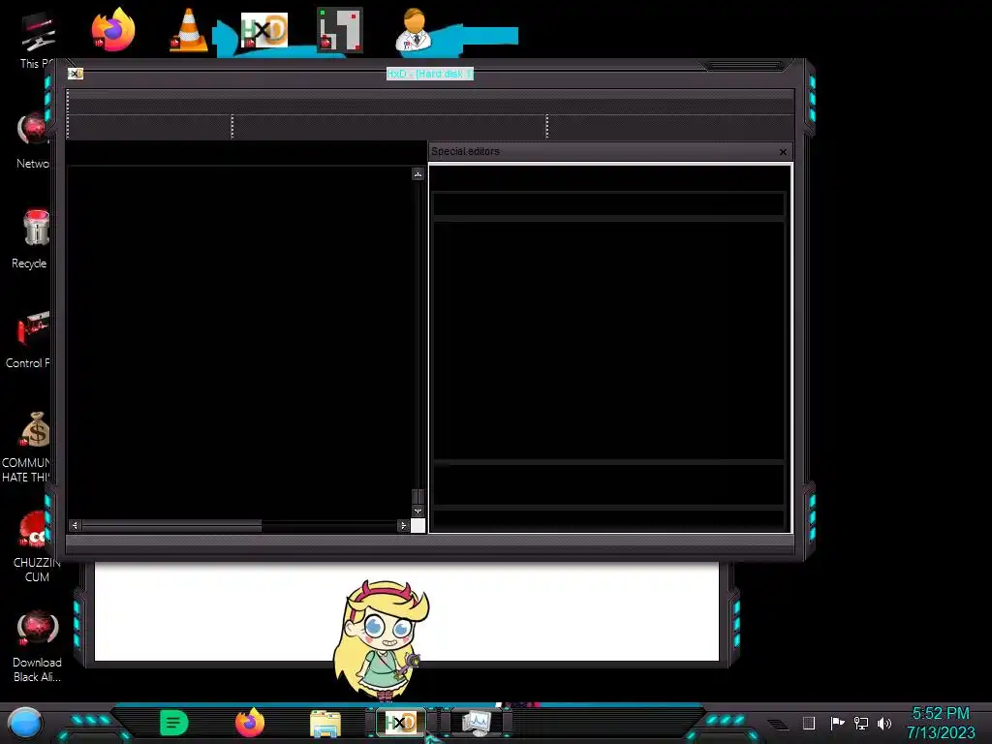This screenshot has width=992, height=744.
Task: Switch to Firefox from the taskbar
Action: (250, 723)
